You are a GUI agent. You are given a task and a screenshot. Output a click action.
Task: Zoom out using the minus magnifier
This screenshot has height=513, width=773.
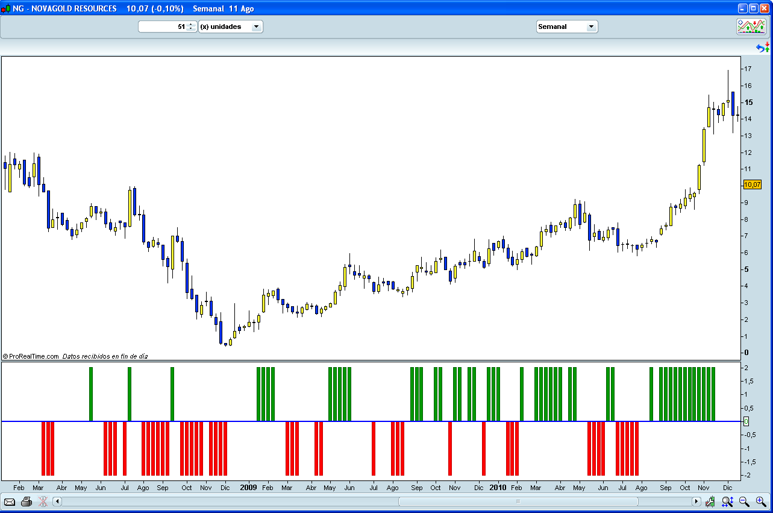coord(744,502)
